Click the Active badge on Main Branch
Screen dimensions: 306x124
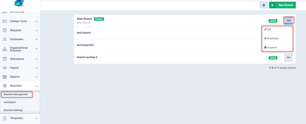tap(273, 21)
